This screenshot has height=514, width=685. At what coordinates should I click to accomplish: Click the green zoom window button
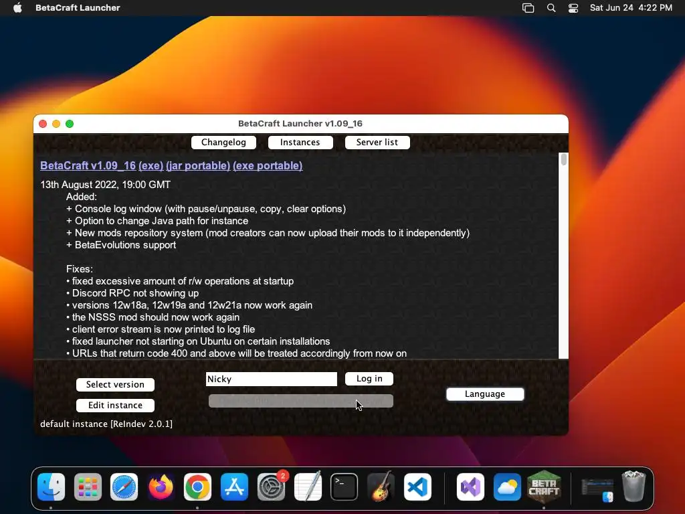click(x=70, y=124)
